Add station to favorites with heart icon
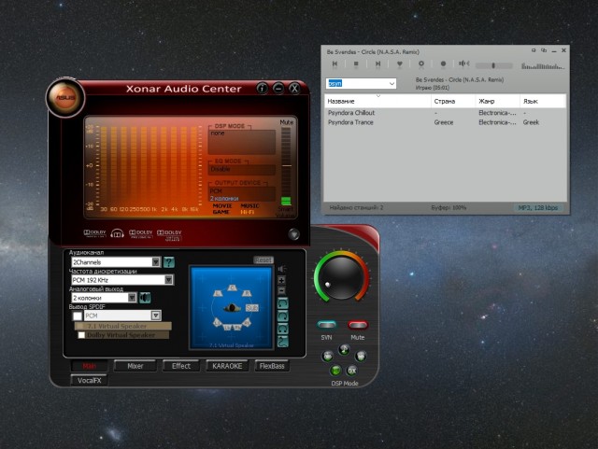Viewport: 598px width, 449px height. point(399,64)
